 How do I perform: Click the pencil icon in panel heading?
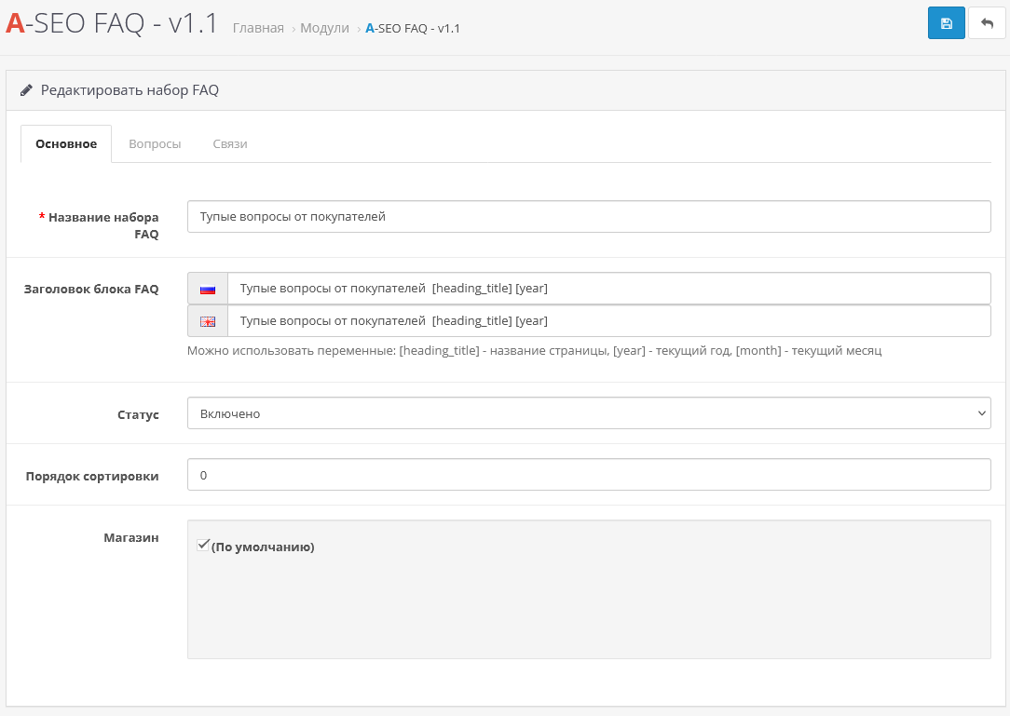[26, 90]
